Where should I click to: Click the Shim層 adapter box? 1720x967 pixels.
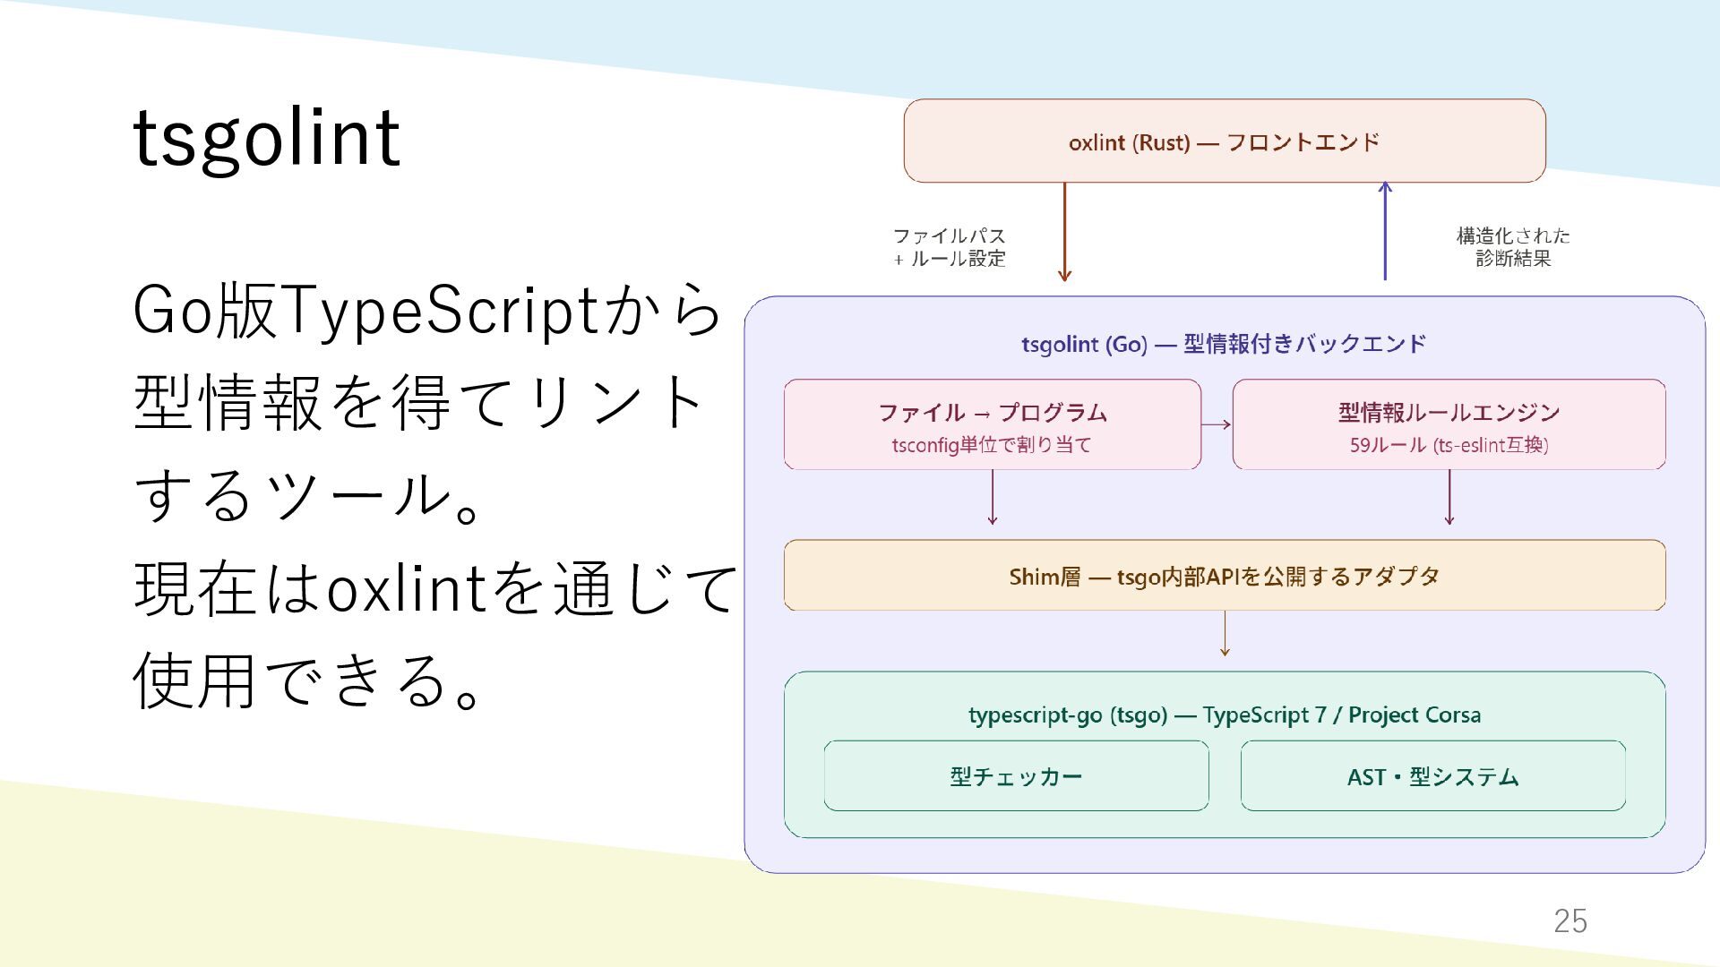coord(1224,576)
